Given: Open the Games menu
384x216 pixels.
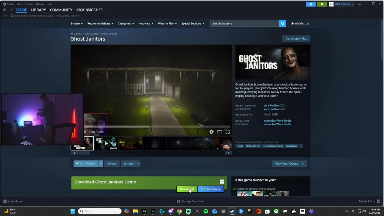Looking at the screenshot, I should point(40,4).
